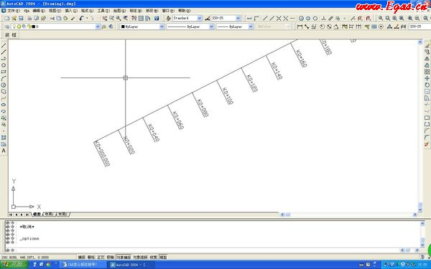
Task: Select the Circle draw tool
Action: click(4, 85)
